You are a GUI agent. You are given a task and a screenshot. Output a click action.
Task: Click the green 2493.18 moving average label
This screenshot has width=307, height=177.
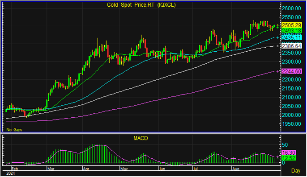tap(291, 30)
